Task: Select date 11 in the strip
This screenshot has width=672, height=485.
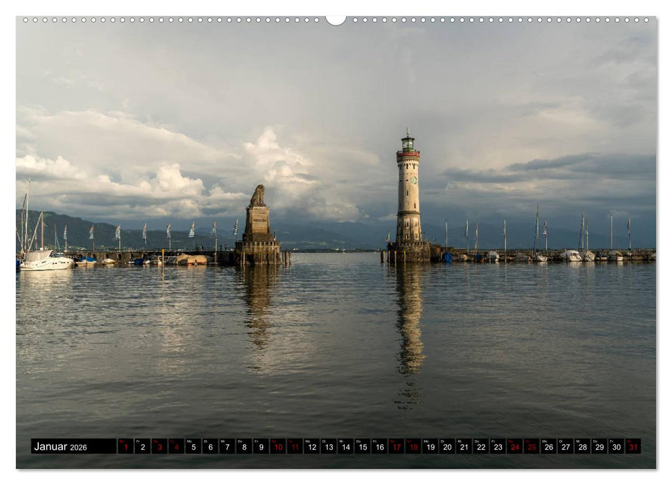Action: click(294, 448)
